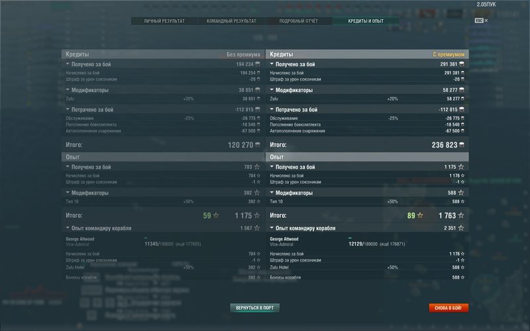This screenshot has height=331, width=530.
Task: Click credits icon beside 120 270 total
Action: [x=258, y=144]
